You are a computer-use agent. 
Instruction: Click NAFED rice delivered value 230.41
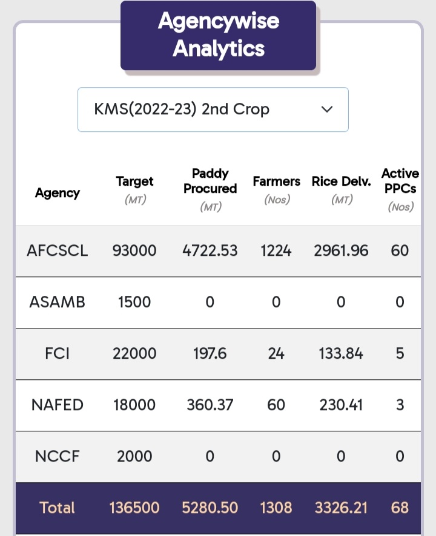pos(341,405)
